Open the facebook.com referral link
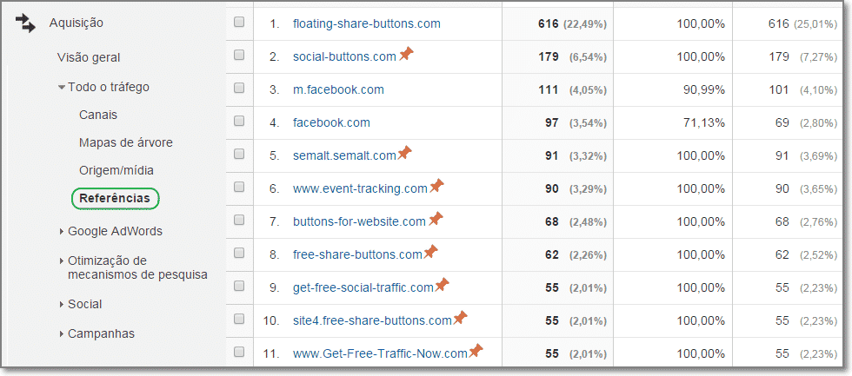The width and height of the screenshot is (852, 376). (331, 122)
